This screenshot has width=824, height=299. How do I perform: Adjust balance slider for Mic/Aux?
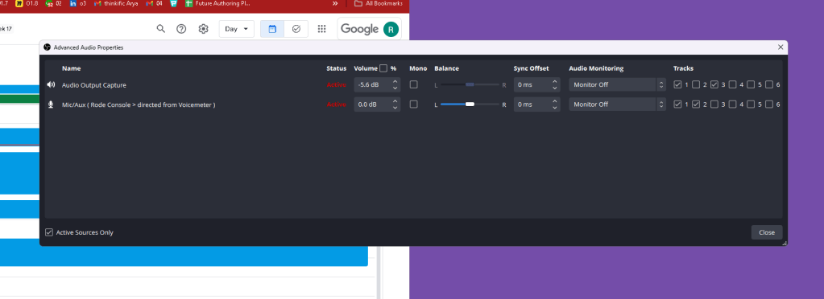(x=470, y=104)
